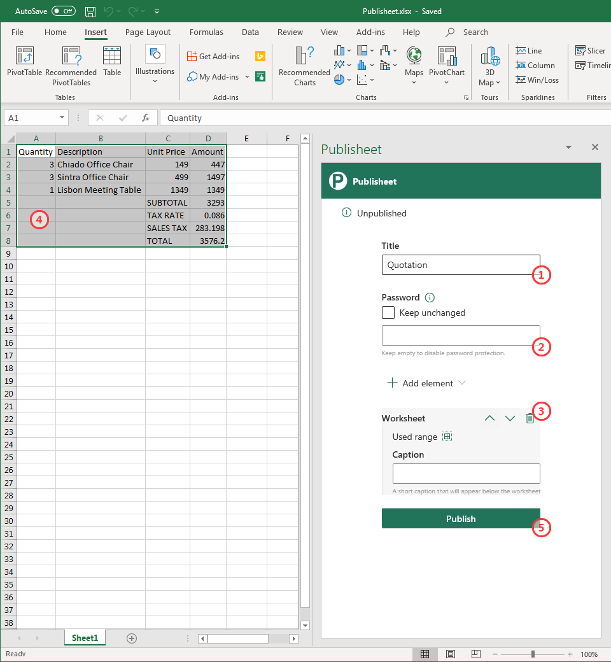Click zoom in plus button
Image resolution: width=611 pixels, height=662 pixels.
pyautogui.click(x=570, y=654)
